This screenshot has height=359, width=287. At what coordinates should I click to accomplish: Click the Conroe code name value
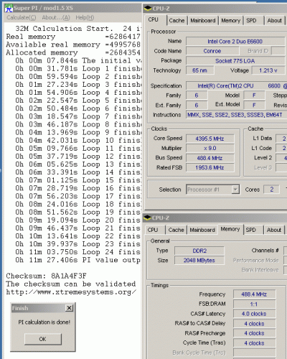[x=212, y=51]
